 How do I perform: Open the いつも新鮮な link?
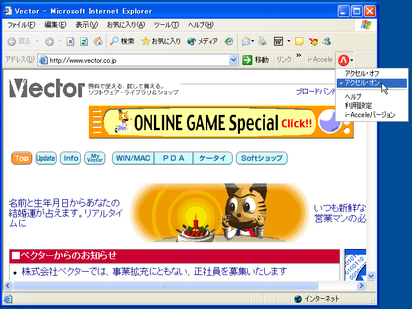click(x=340, y=213)
